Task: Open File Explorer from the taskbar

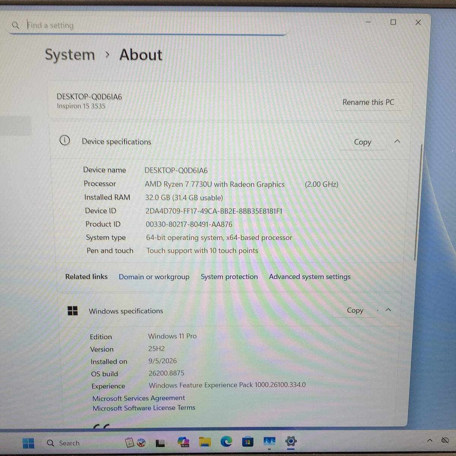Action: (205, 442)
